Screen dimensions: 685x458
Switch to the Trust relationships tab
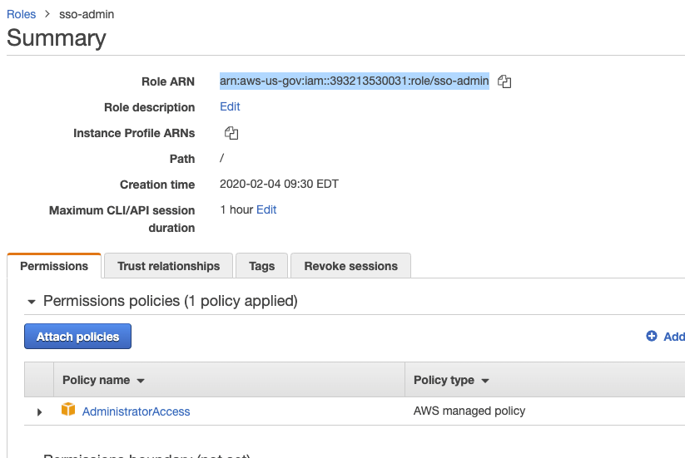click(x=169, y=266)
